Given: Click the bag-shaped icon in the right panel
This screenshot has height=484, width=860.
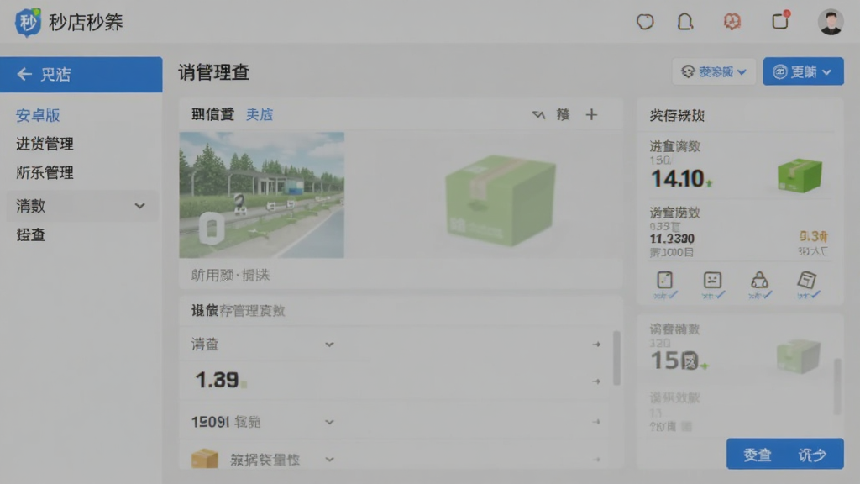Looking at the screenshot, I should [x=759, y=280].
